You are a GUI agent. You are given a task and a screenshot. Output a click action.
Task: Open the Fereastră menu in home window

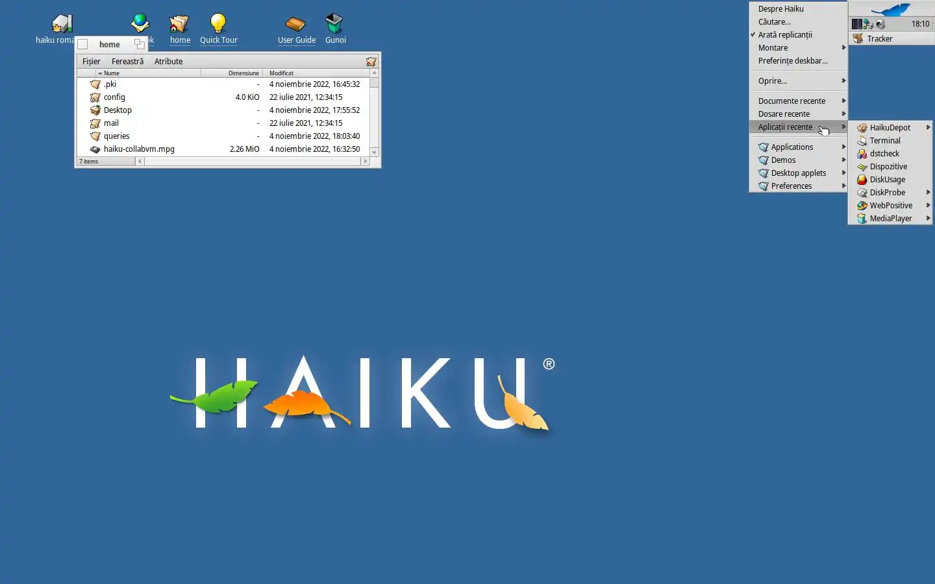click(x=127, y=62)
